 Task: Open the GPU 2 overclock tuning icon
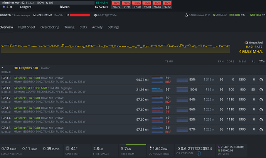[x=261, y=99]
